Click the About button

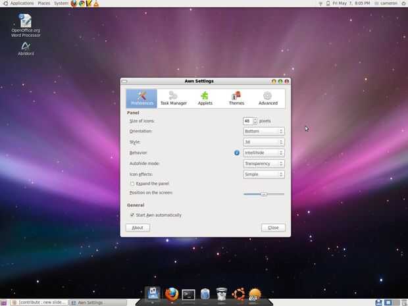click(138, 228)
